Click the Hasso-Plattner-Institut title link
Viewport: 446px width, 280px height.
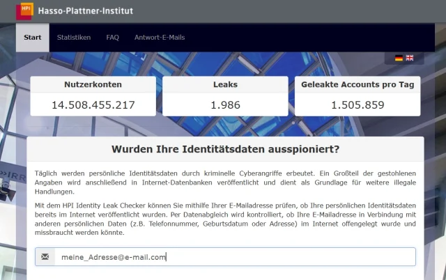tap(86, 11)
